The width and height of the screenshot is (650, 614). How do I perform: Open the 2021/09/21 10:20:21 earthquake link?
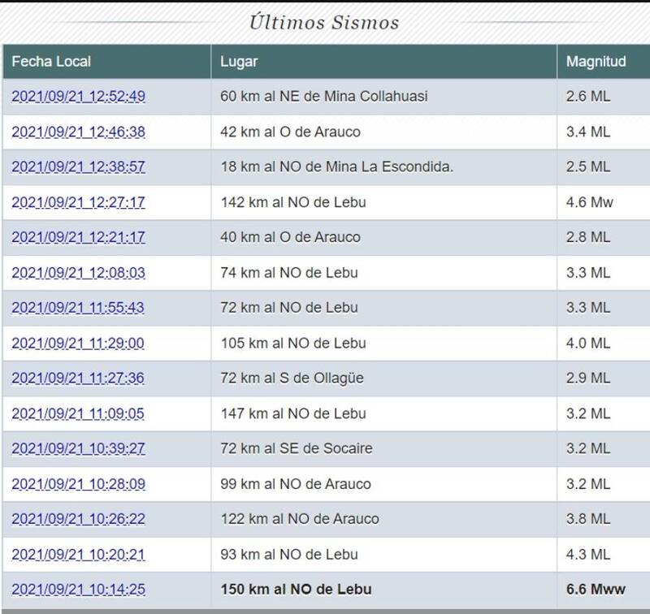[x=79, y=555]
